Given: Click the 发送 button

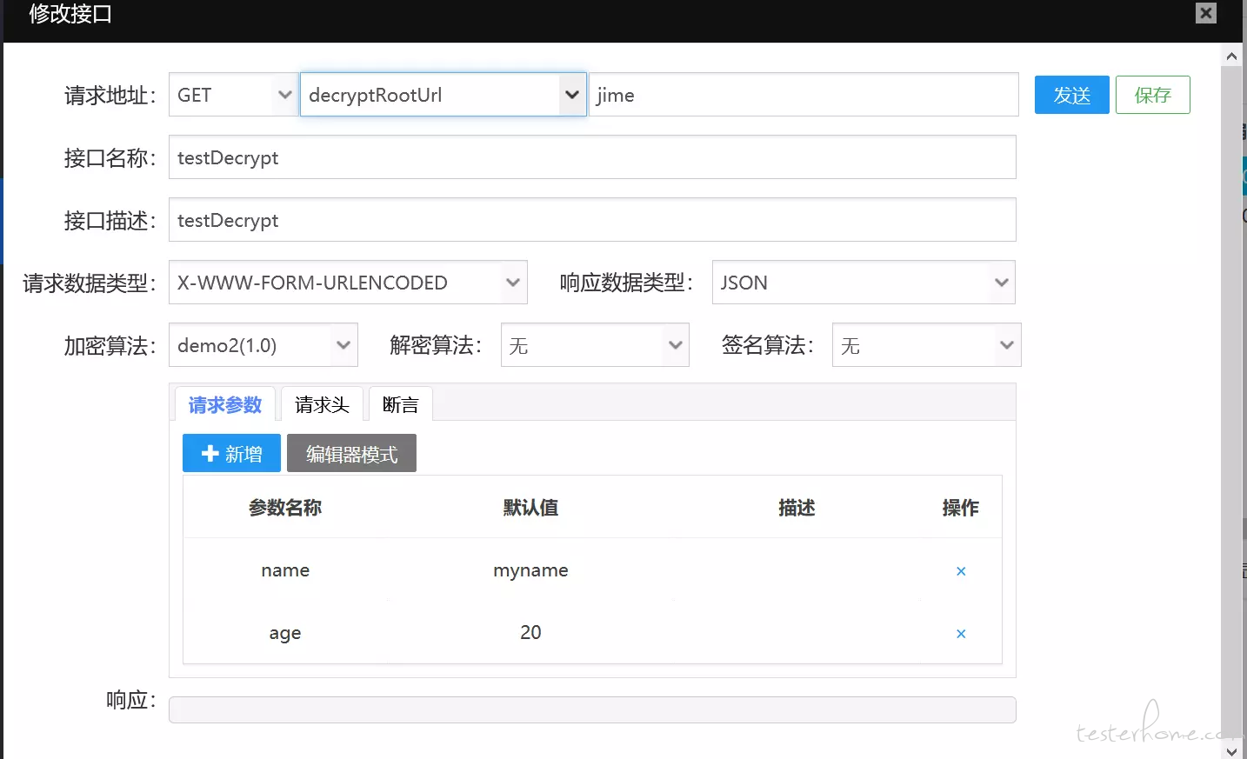Looking at the screenshot, I should point(1071,95).
